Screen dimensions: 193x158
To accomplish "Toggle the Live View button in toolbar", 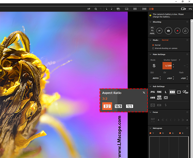I will (151, 9).
